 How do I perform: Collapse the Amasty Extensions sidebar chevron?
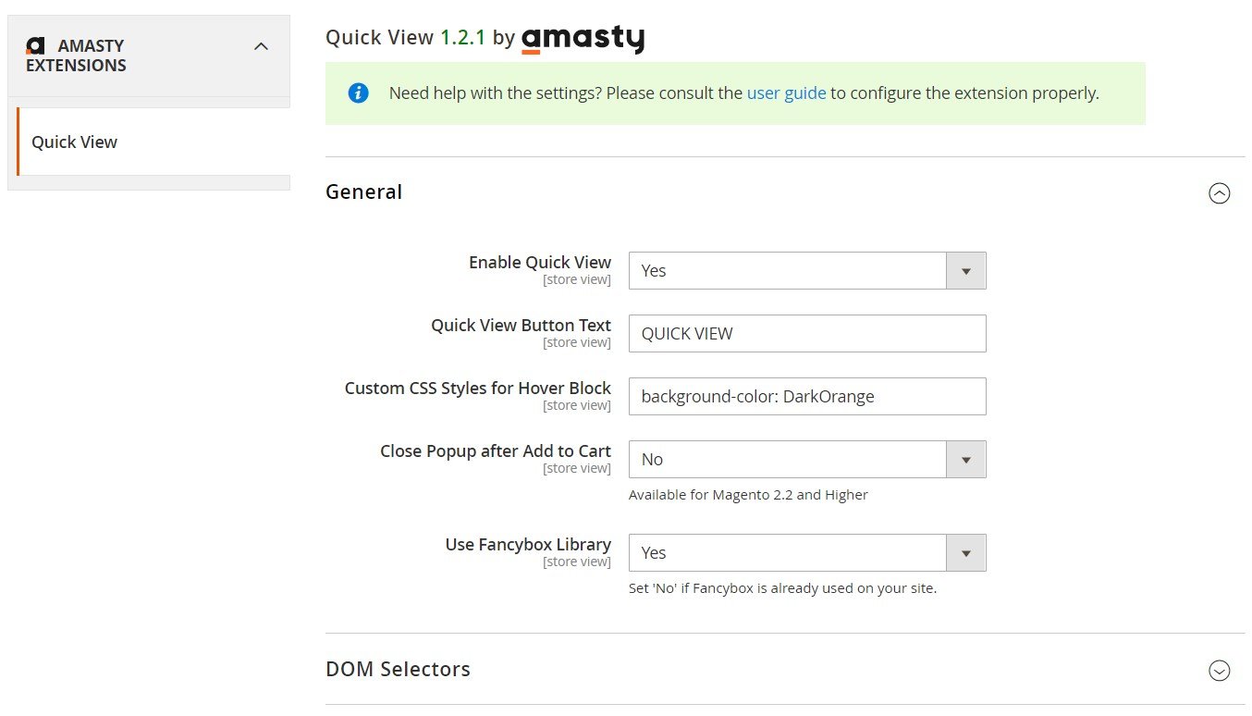(x=261, y=46)
